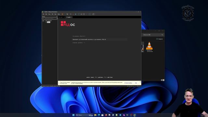Select the partially hidden video file beside VLC
This screenshot has height=117, width=208.
point(142,47)
